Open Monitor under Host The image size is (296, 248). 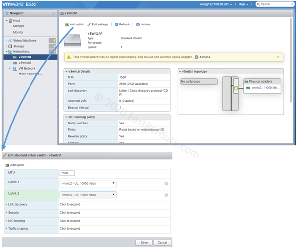(18, 32)
